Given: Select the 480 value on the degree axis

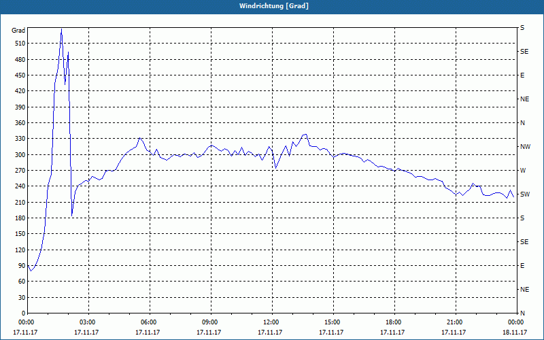Looking at the screenshot, I should tap(20, 59).
